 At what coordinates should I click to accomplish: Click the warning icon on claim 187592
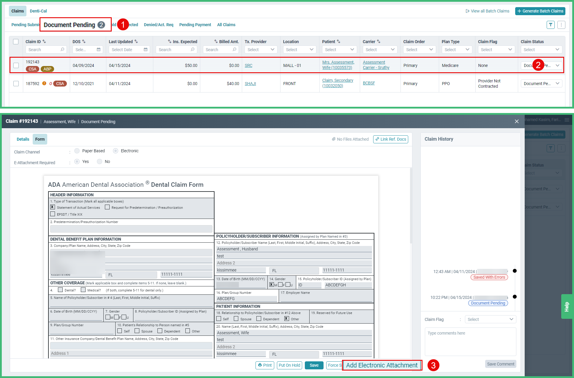(x=44, y=83)
